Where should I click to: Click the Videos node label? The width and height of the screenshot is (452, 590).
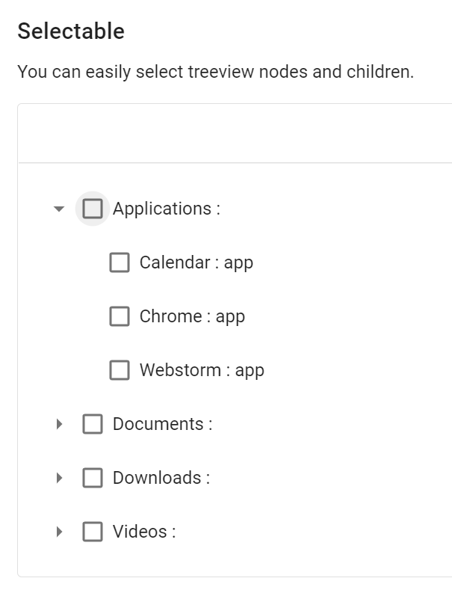(143, 532)
